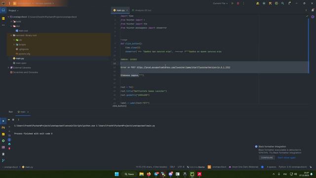This screenshot has width=316, height=178.
Task: Expand External Libraries node
Action: pos(8,68)
